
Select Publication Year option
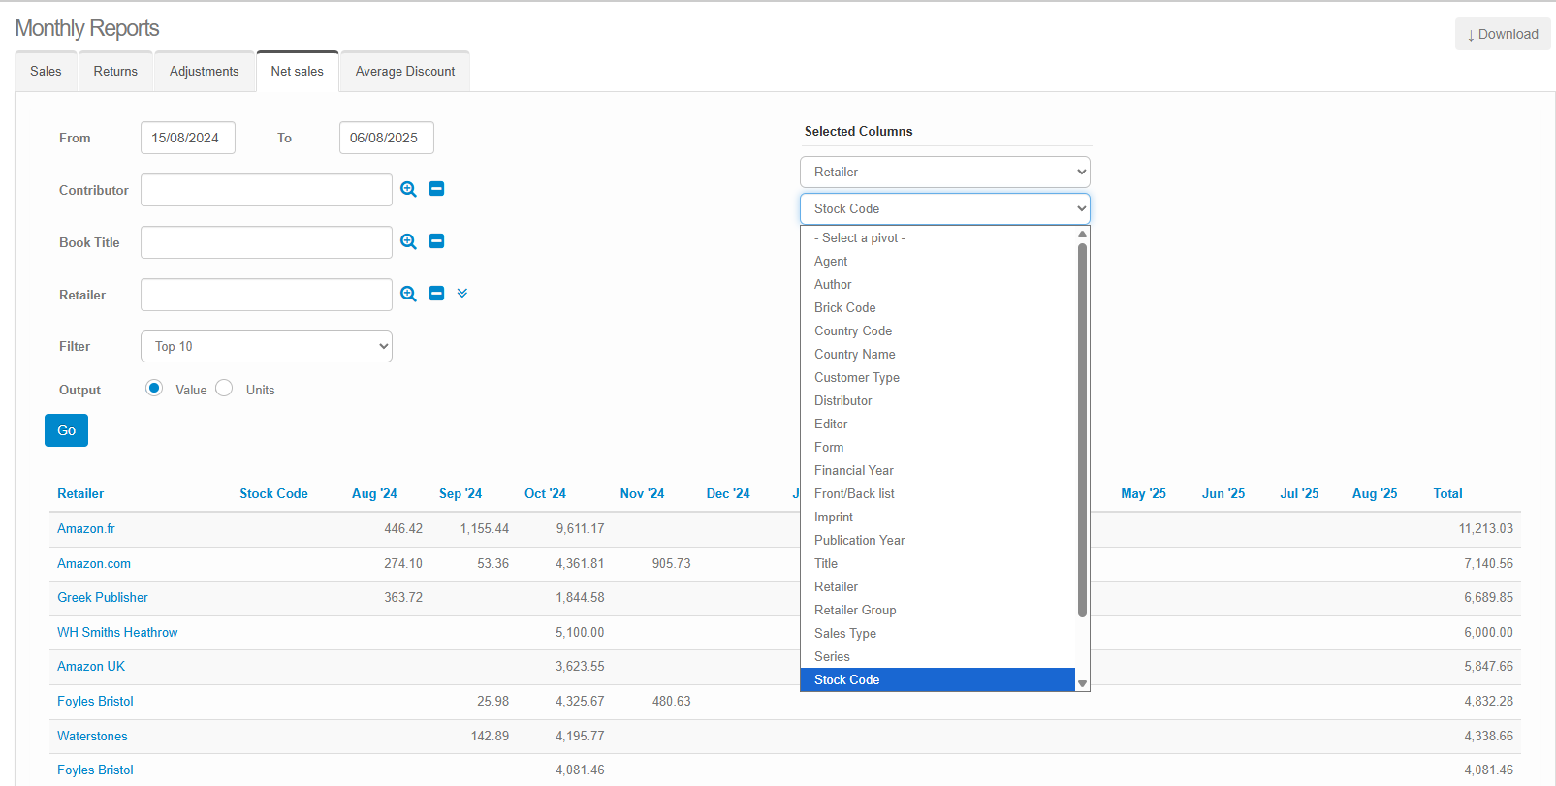click(937, 540)
